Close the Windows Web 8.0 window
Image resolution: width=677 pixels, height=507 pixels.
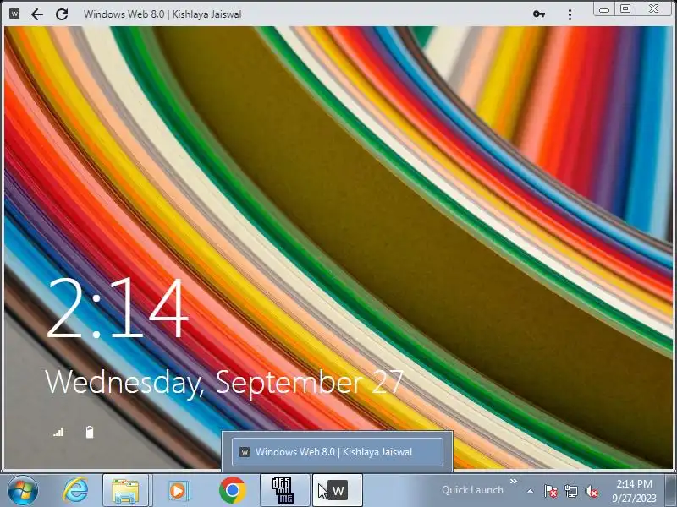pos(653,9)
